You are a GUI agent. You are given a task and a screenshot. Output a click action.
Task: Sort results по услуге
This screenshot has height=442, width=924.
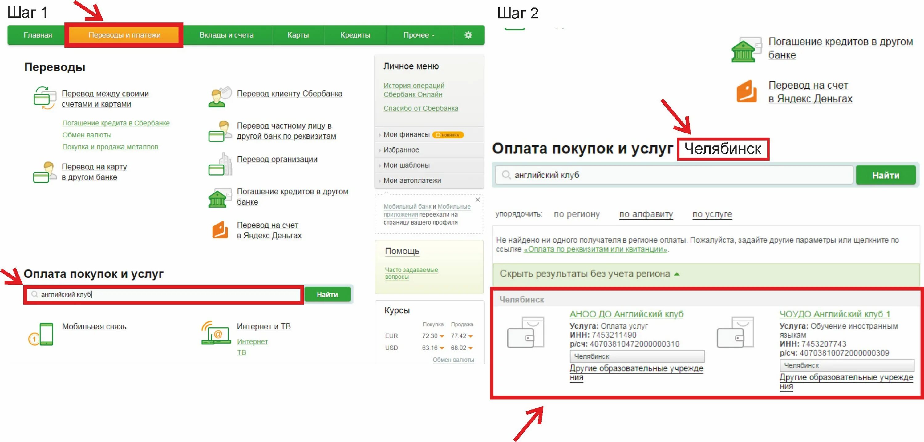click(712, 214)
